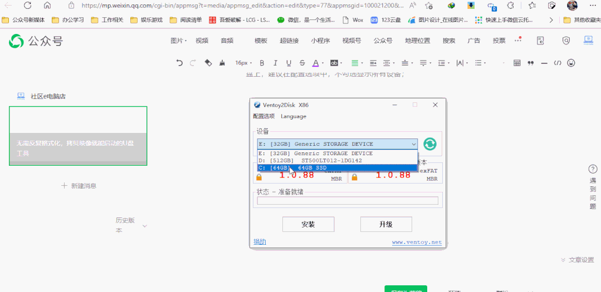Select 投票 in the insert bar
This screenshot has width=601, height=292.
499,41
